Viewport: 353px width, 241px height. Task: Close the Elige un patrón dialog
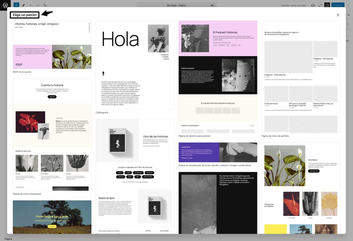[338, 15]
